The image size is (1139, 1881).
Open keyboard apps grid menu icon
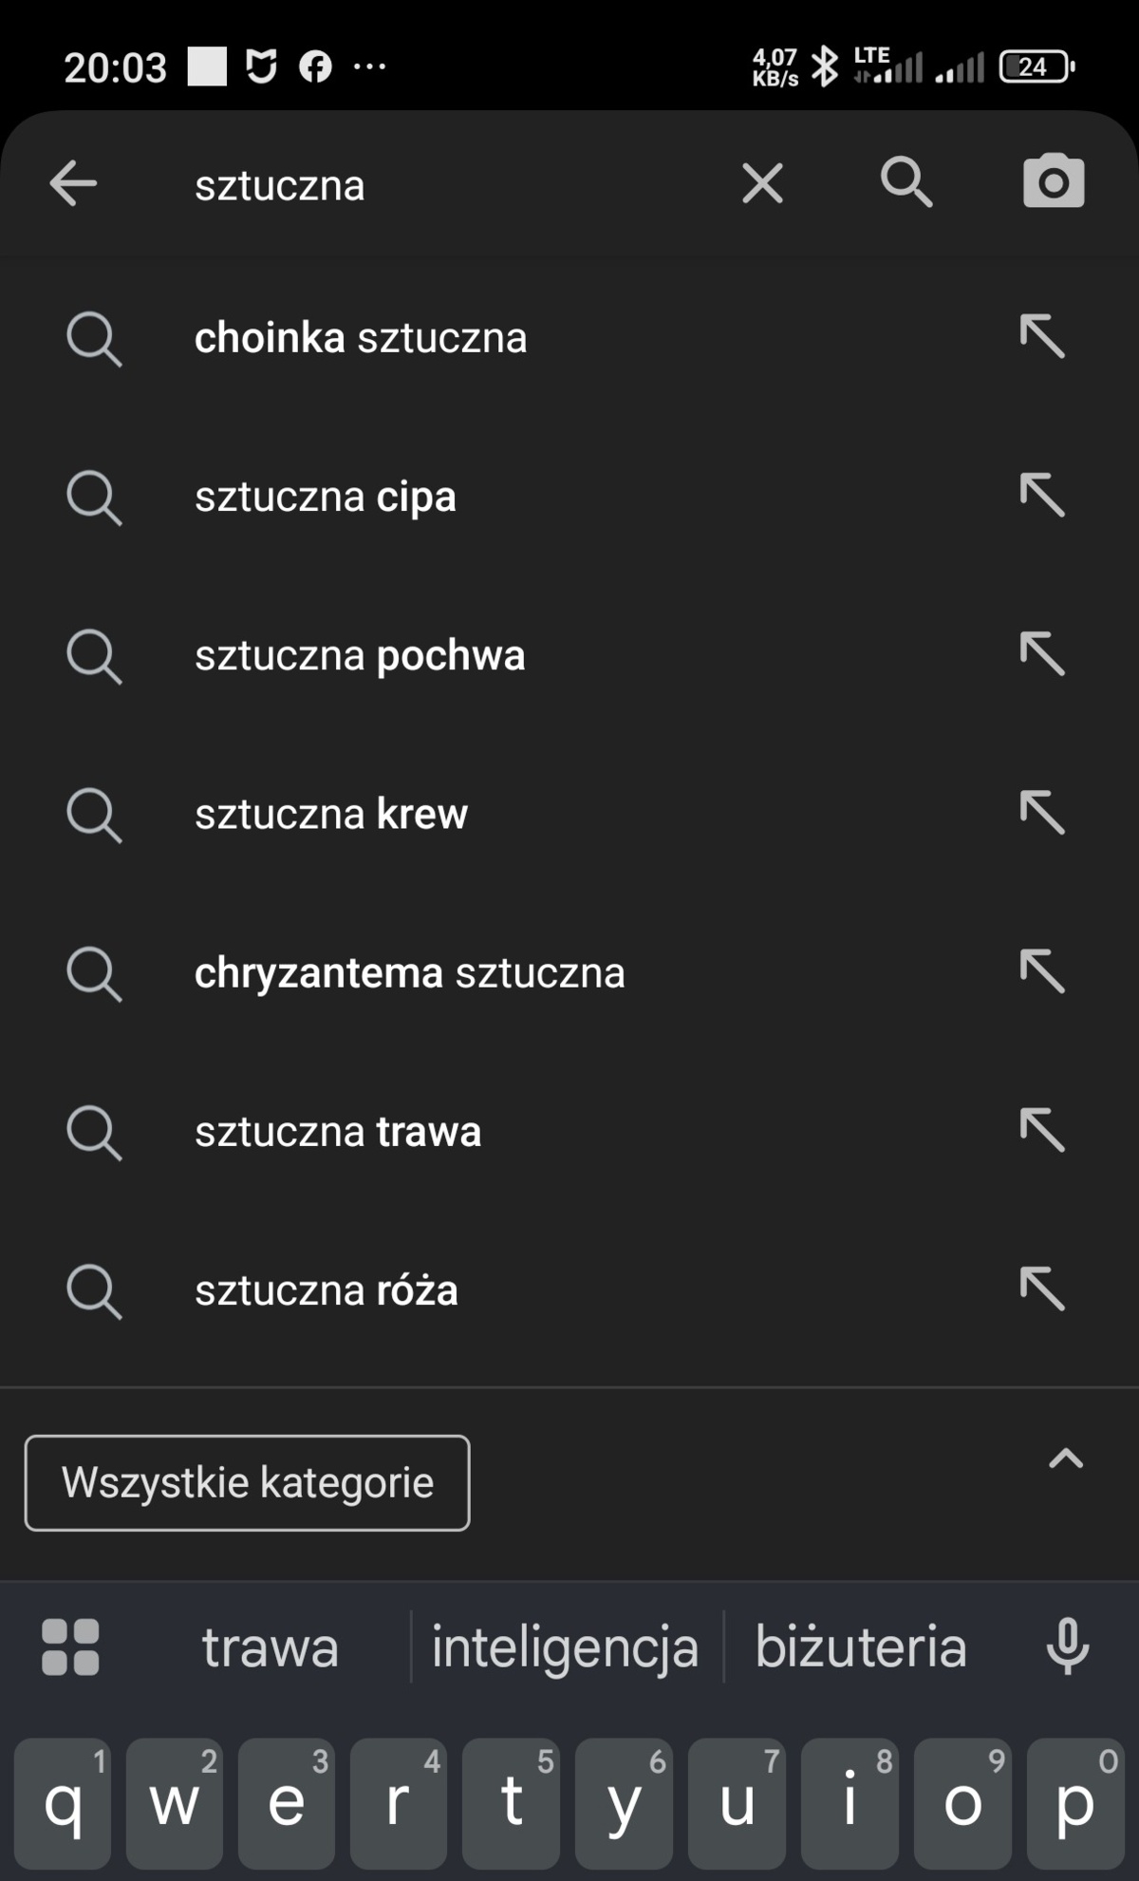[x=70, y=1646]
